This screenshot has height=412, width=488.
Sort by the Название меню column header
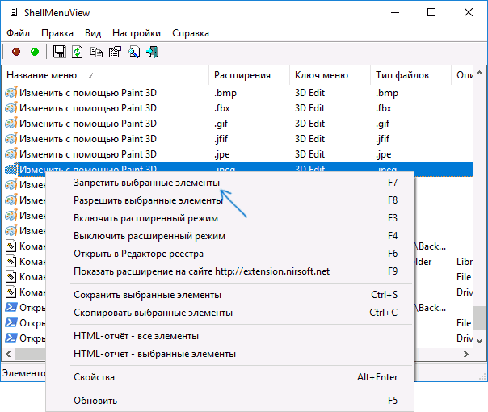click(x=106, y=75)
